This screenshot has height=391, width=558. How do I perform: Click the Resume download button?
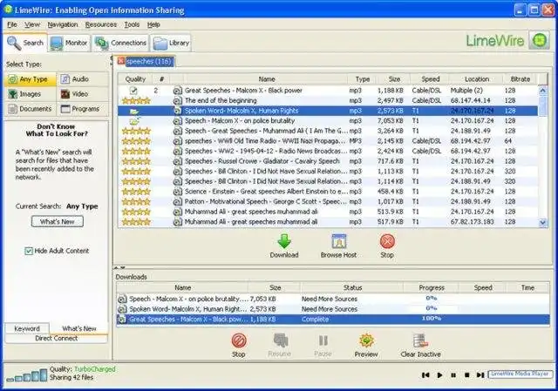280,346
